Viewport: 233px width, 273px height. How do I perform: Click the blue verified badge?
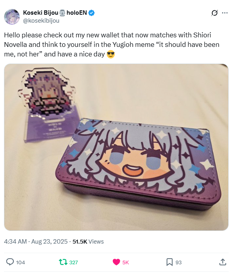coord(92,13)
